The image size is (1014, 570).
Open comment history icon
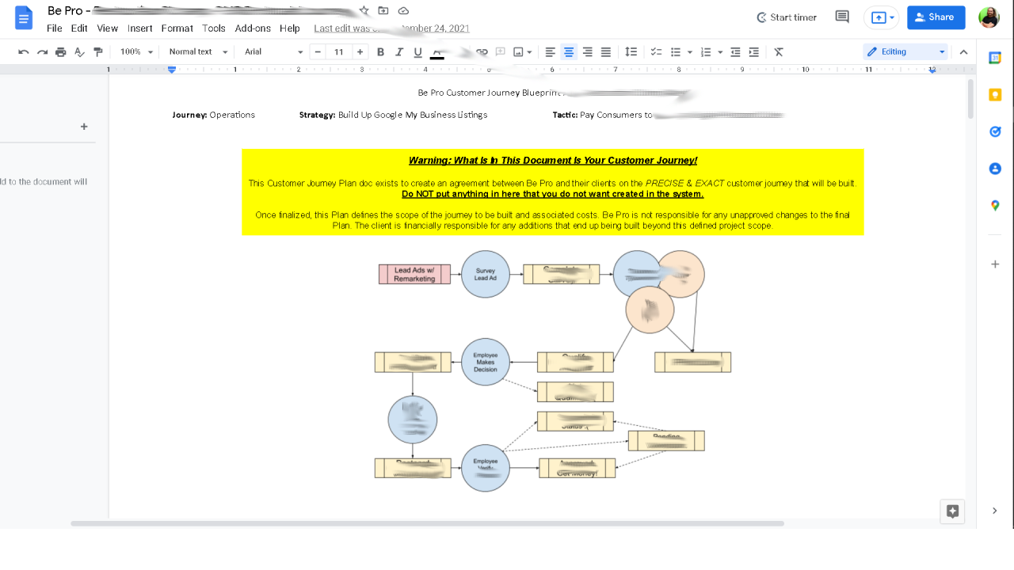(842, 17)
